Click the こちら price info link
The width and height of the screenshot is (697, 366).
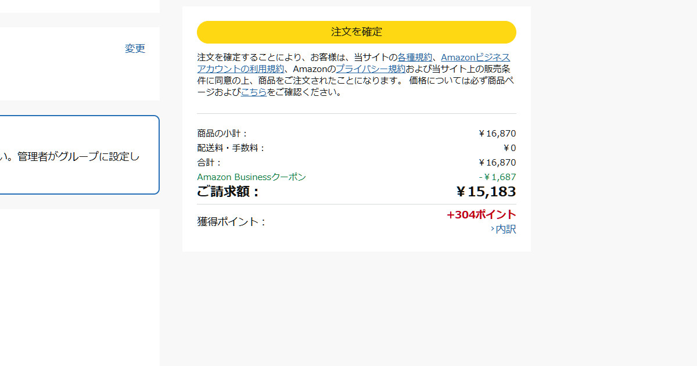click(254, 92)
